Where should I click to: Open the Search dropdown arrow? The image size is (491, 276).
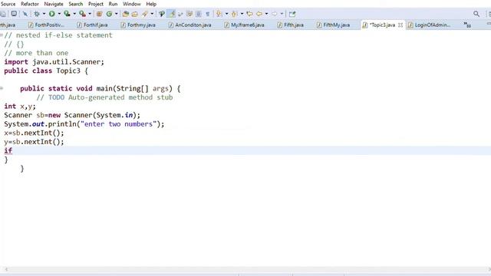coord(152,14)
